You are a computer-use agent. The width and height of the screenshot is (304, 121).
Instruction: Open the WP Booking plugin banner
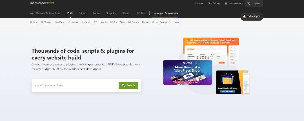(211, 49)
